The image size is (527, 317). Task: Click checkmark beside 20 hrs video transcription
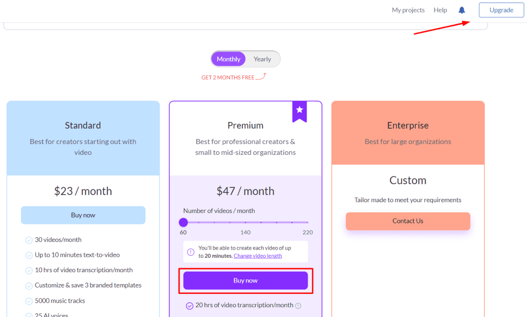point(189,306)
